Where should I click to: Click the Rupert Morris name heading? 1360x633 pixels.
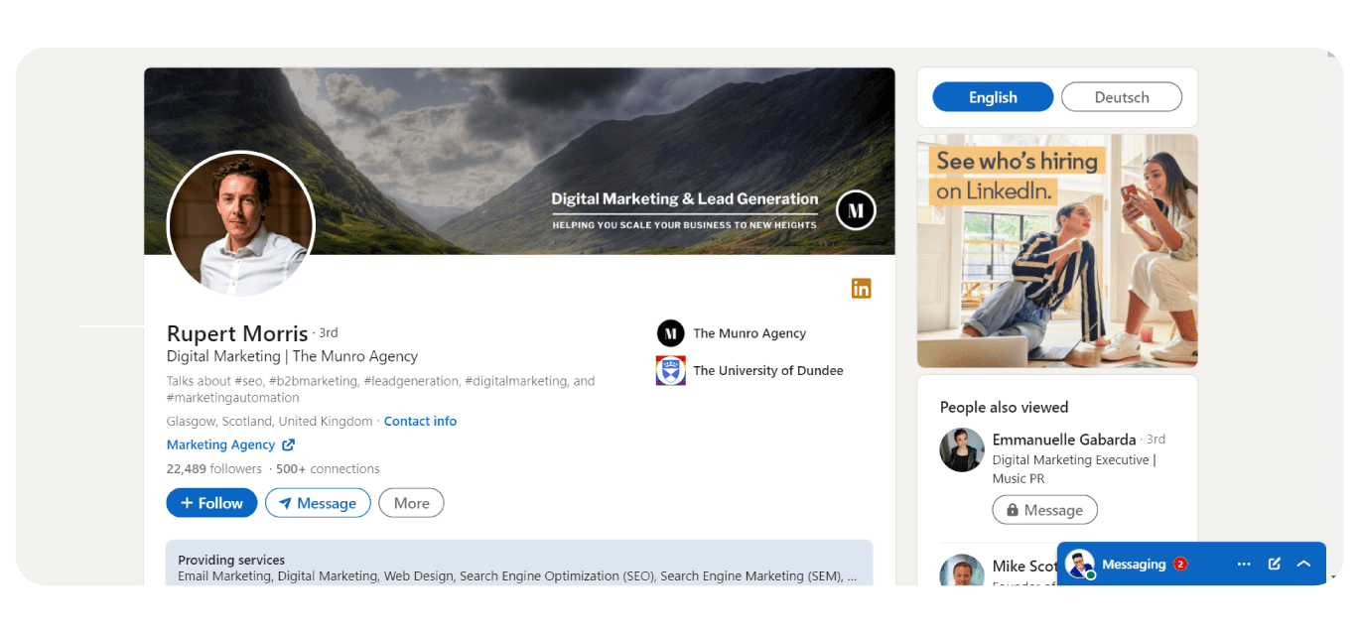pos(237,333)
